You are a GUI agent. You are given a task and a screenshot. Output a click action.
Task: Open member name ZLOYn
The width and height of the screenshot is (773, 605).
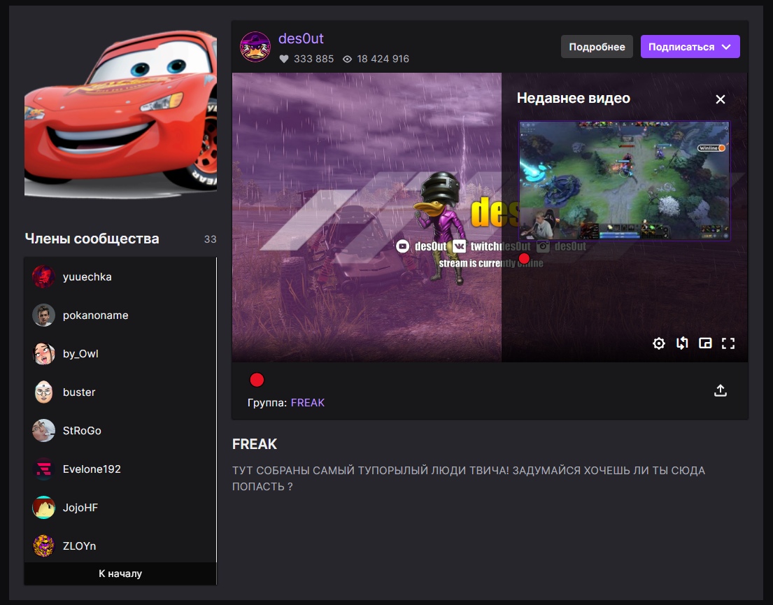point(79,546)
